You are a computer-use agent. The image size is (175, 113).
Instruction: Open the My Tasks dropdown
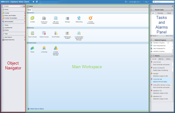pyautogui.click(x=154, y=36)
